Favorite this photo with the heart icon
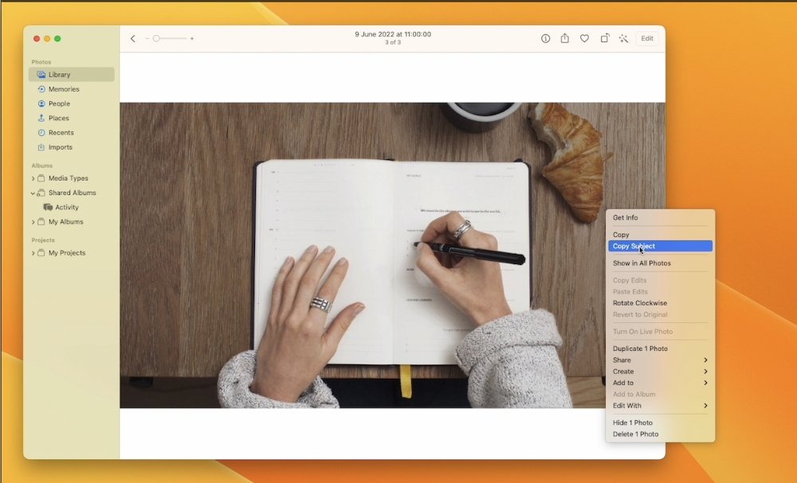 [x=584, y=37]
